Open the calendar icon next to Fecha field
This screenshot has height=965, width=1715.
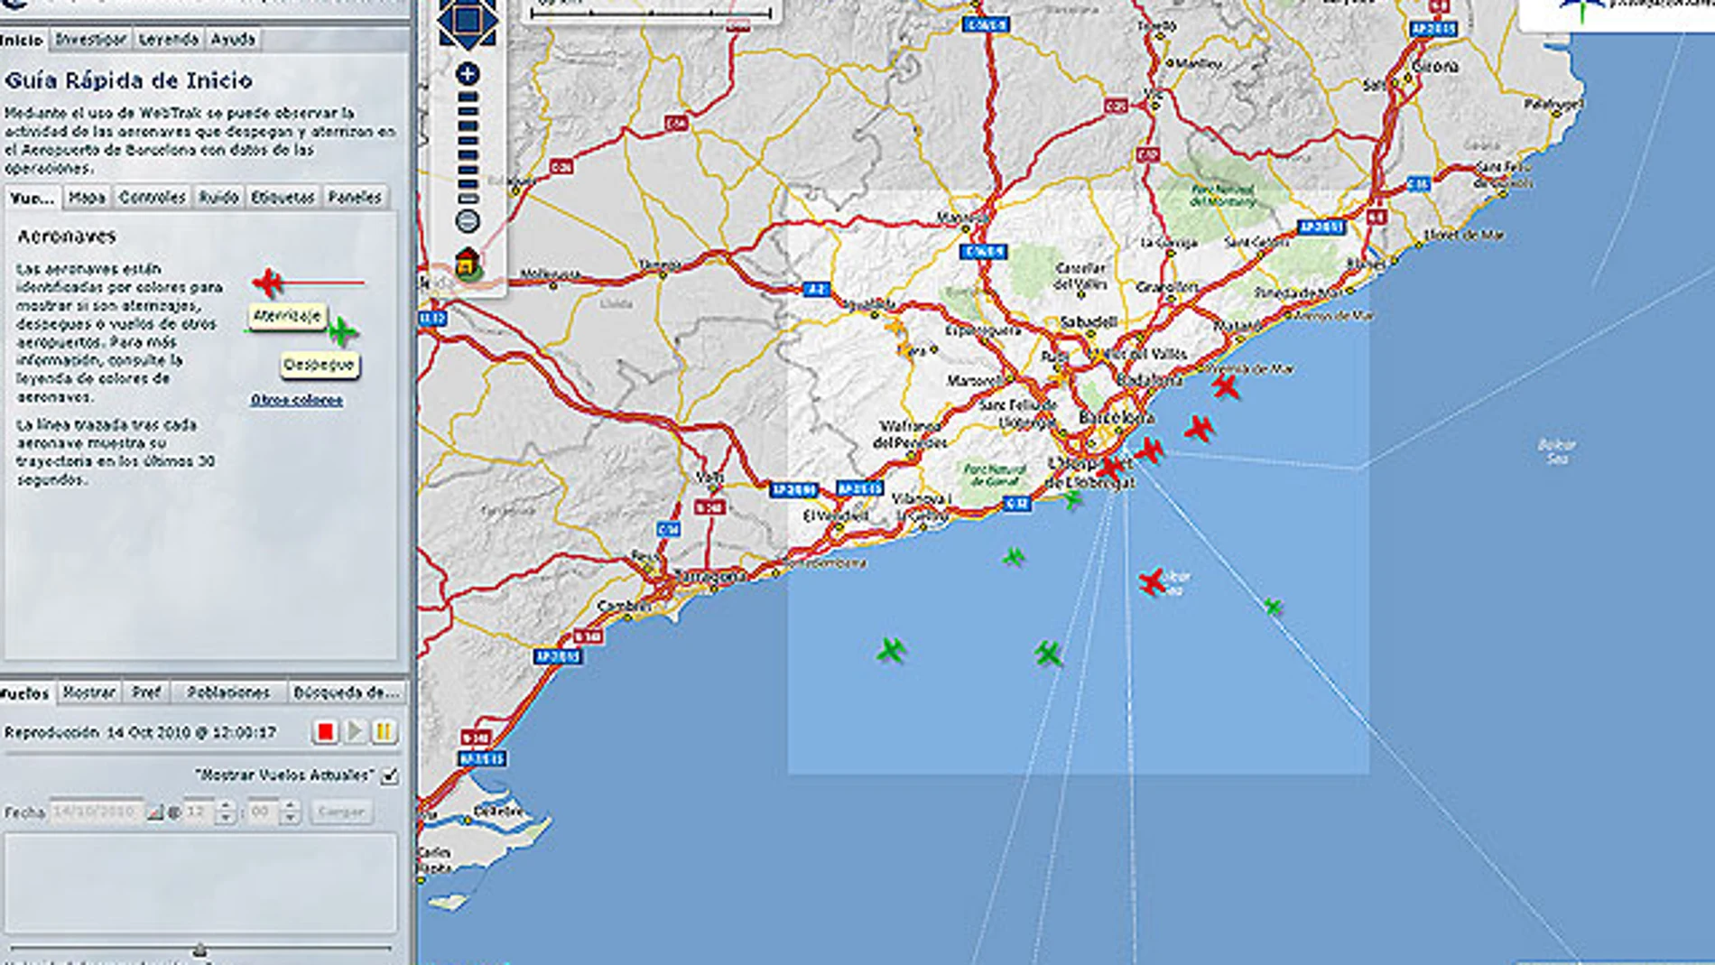click(x=156, y=812)
